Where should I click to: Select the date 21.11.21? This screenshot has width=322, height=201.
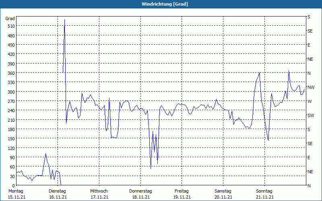[x=265, y=197]
